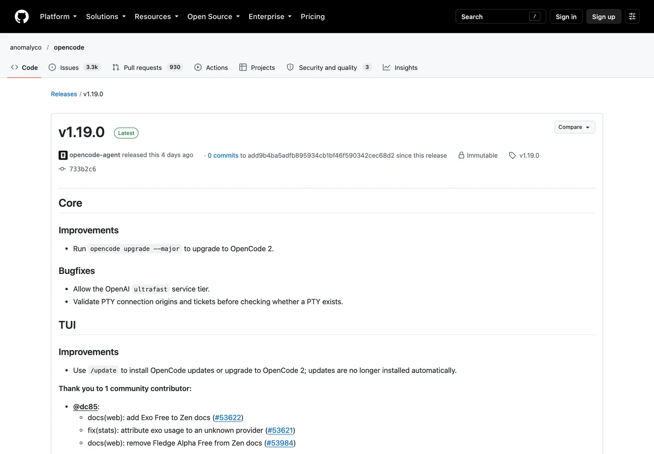Open pull request #53621
Viewport: 654px width, 454px height.
pos(280,430)
